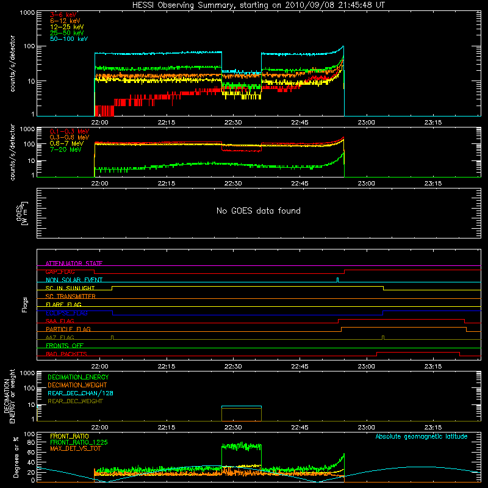Click the 'No GOES data found' message
488x488 pixels.
[258, 210]
